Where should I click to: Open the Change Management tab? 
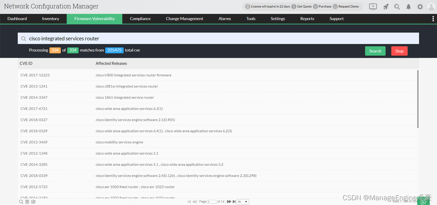click(x=184, y=19)
